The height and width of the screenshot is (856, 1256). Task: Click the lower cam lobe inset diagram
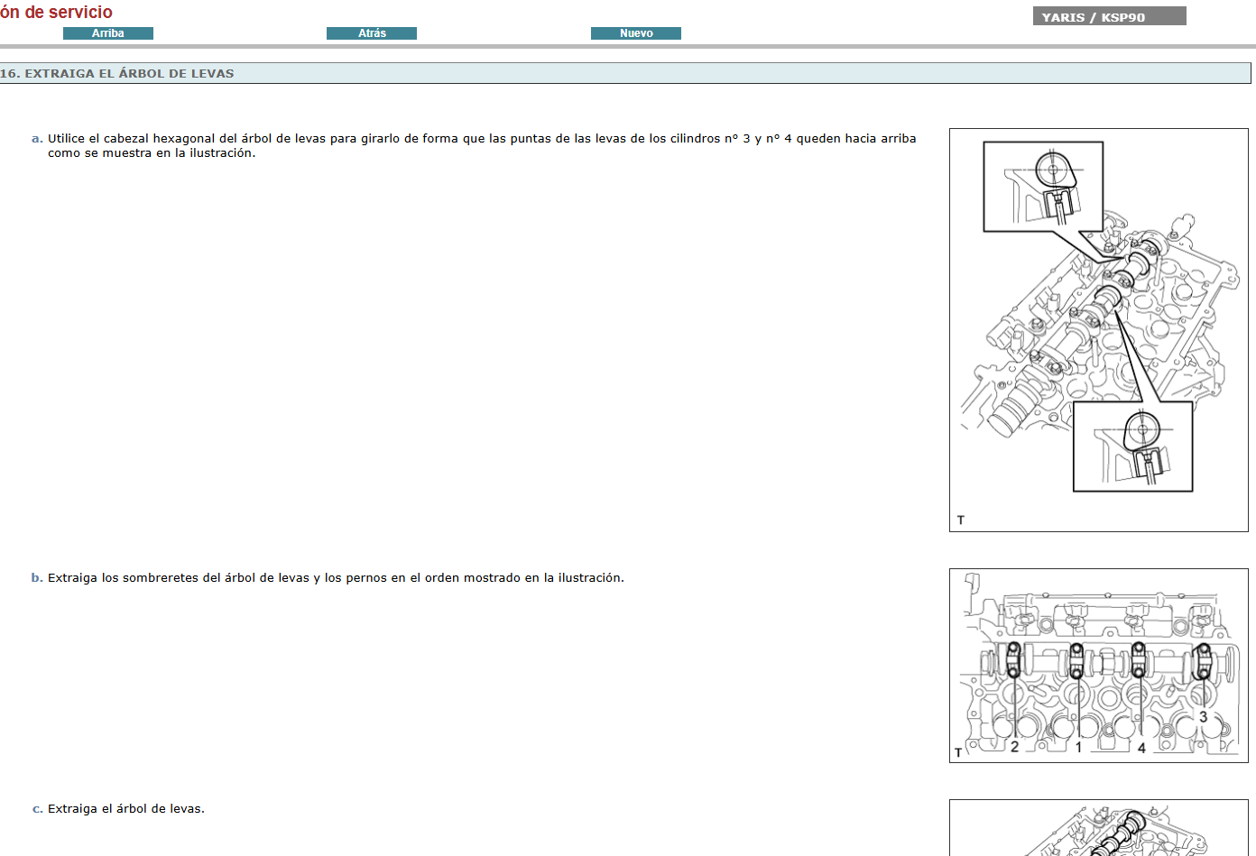click(1132, 447)
